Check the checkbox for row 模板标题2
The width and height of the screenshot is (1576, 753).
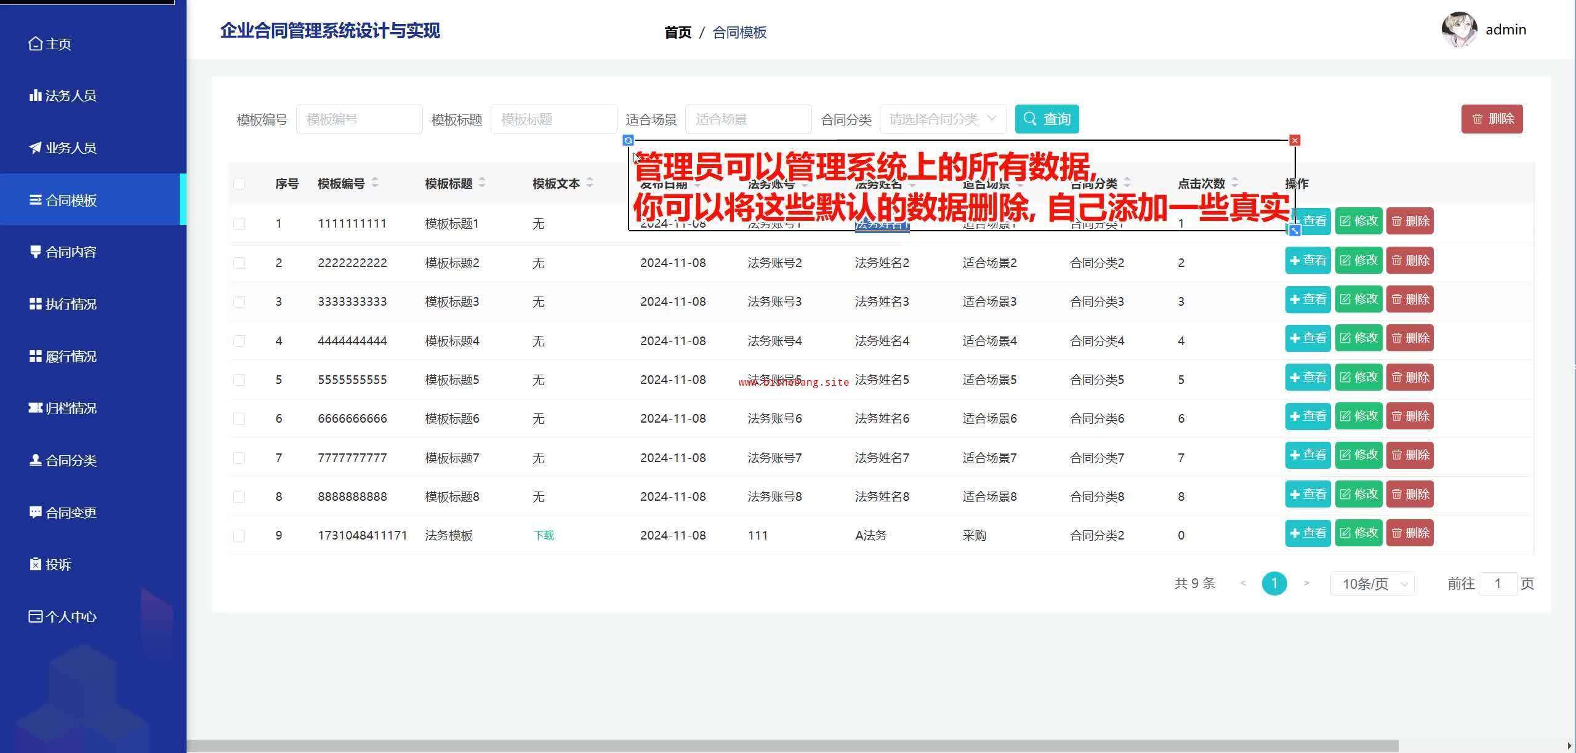239,263
